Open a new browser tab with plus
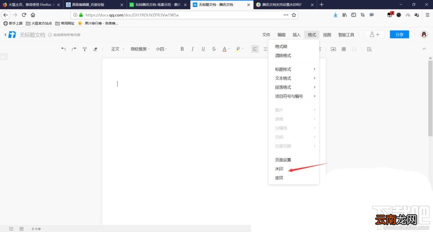The image size is (433, 232). (x=321, y=5)
